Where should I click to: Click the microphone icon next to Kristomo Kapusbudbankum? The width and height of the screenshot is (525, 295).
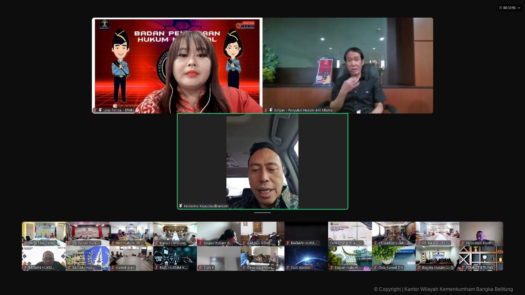click(180, 206)
